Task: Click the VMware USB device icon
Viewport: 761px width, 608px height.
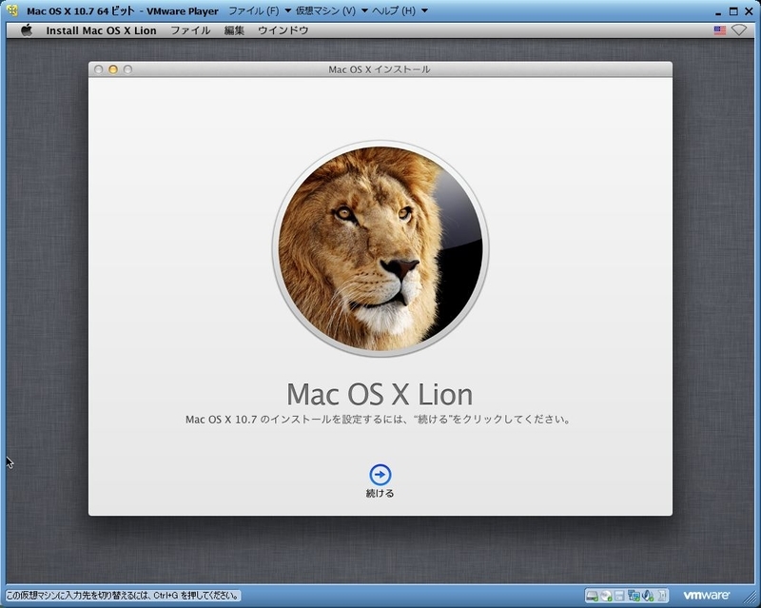Action: point(662,596)
